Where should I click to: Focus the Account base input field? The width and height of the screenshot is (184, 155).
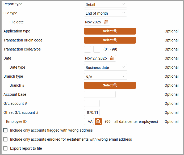(100, 94)
